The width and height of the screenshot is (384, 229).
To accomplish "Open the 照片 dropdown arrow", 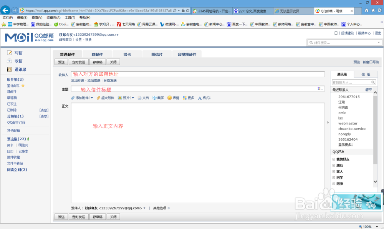I will tap(133, 98).
